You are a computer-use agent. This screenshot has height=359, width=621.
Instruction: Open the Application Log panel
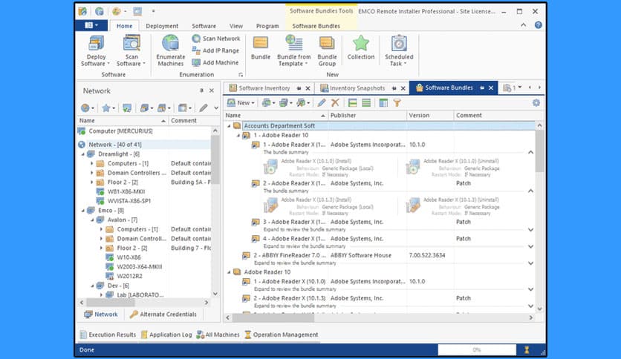pyautogui.click(x=166, y=335)
